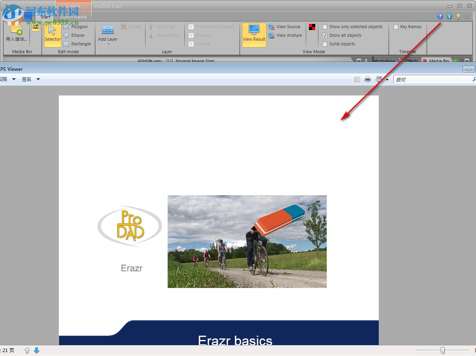Click the print icon in XPS Viewer
This screenshot has height=356, width=476.
(x=368, y=79)
